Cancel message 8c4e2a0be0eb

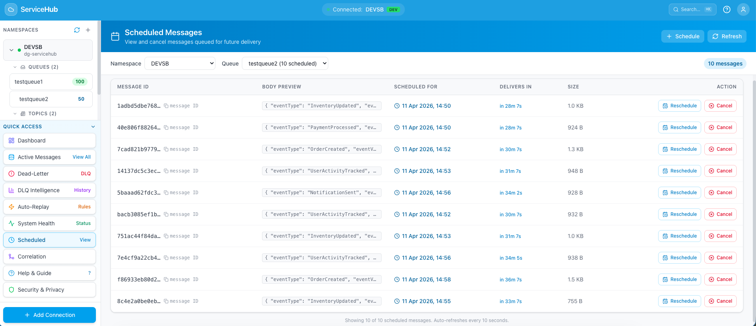pyautogui.click(x=720, y=301)
